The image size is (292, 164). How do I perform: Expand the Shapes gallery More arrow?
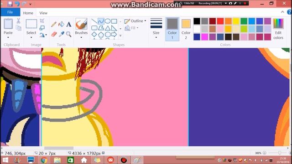pos(120,36)
